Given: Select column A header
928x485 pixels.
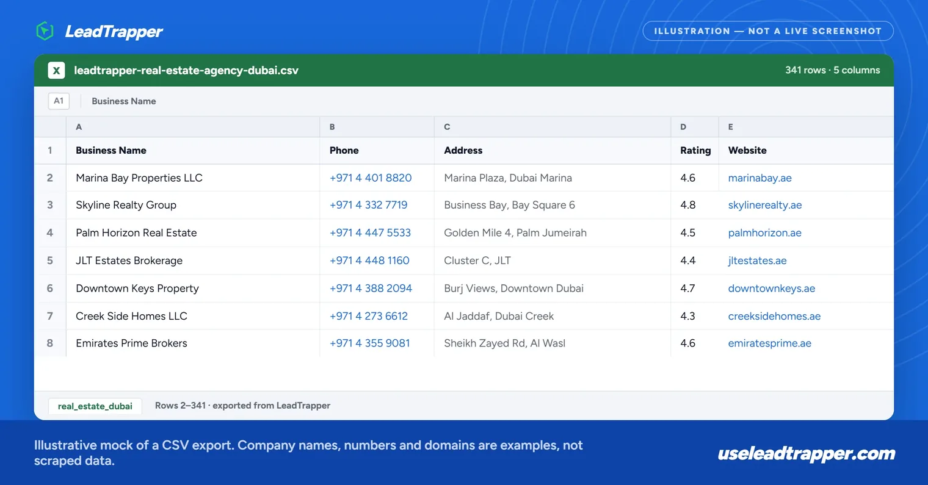Looking at the screenshot, I should [x=193, y=127].
